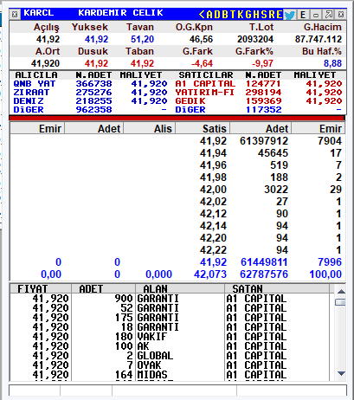The image size is (354, 400).
Task: Select the AK buyer trade row
Action: point(170,346)
